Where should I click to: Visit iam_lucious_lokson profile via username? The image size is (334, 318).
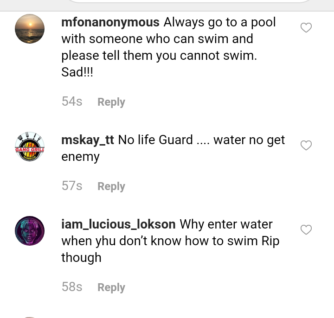(x=118, y=224)
